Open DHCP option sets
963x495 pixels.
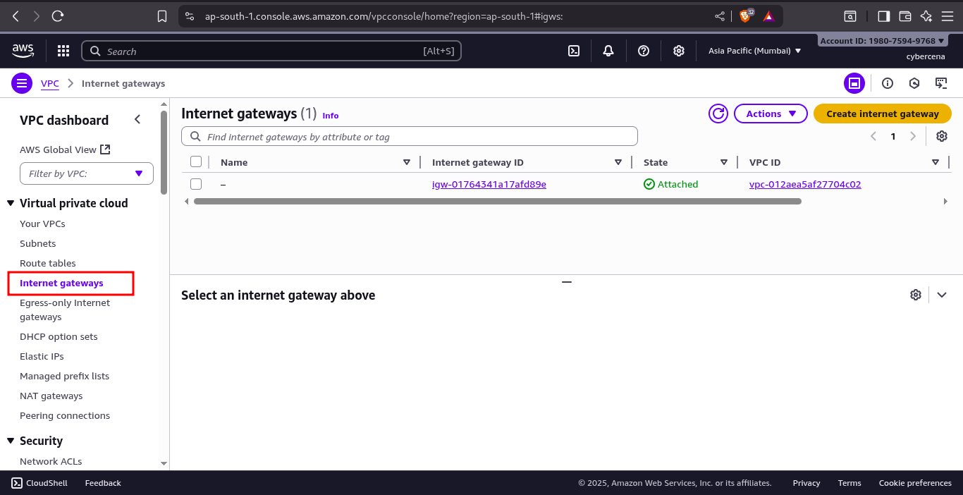coord(59,336)
